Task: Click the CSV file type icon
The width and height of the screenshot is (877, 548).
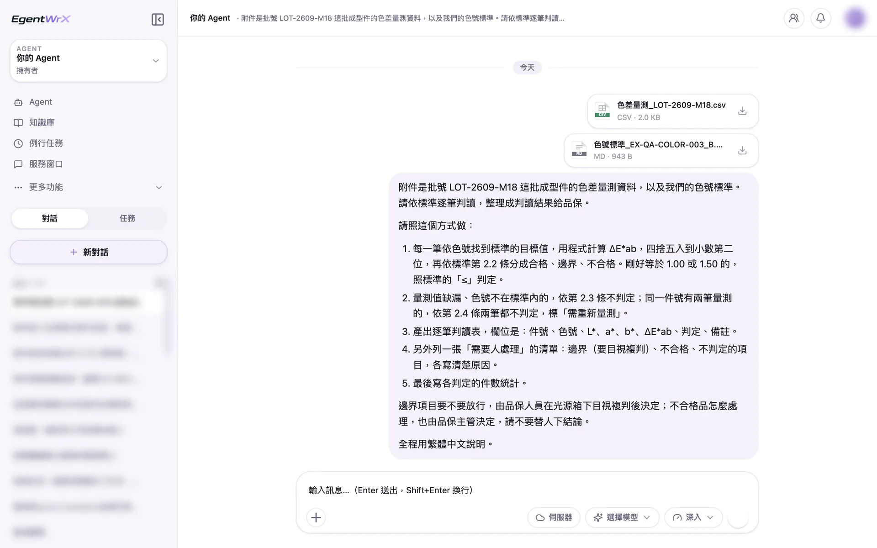Action: coord(602,111)
